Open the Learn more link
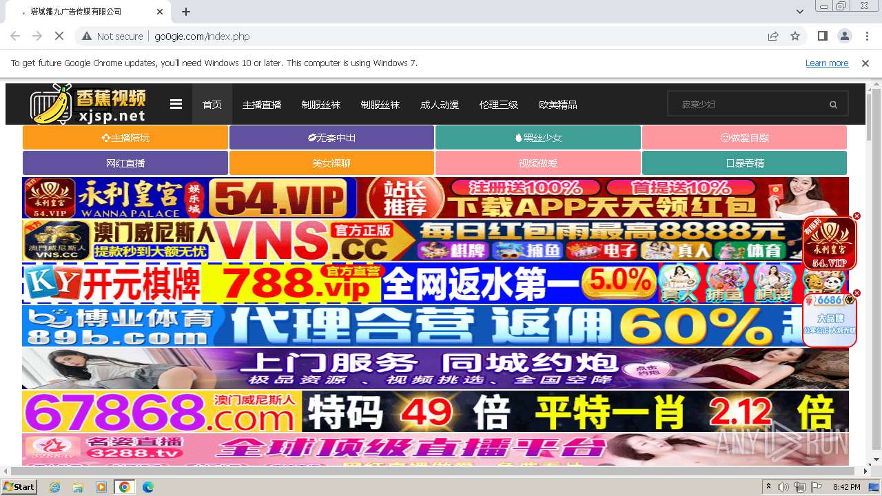The width and height of the screenshot is (882, 496). point(827,63)
